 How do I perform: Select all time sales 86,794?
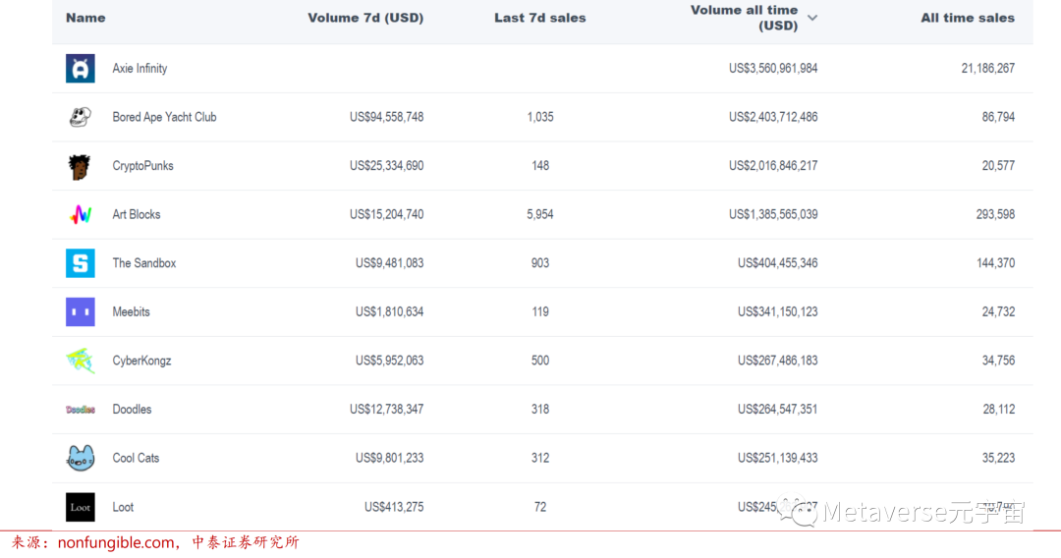tap(998, 117)
